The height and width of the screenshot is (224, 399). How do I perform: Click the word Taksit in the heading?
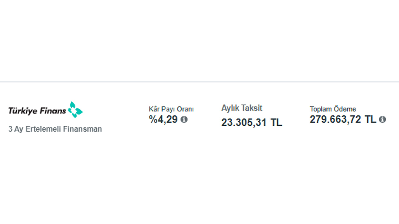(x=252, y=108)
